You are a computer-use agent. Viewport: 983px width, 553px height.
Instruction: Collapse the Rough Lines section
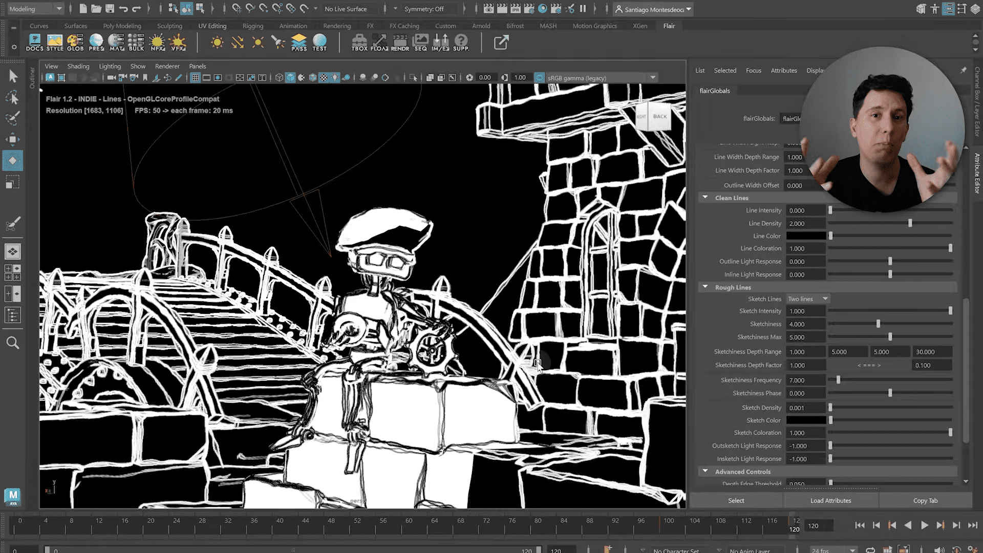pos(705,287)
